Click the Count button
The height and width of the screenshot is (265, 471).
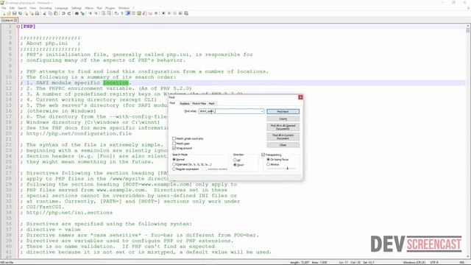283,119
